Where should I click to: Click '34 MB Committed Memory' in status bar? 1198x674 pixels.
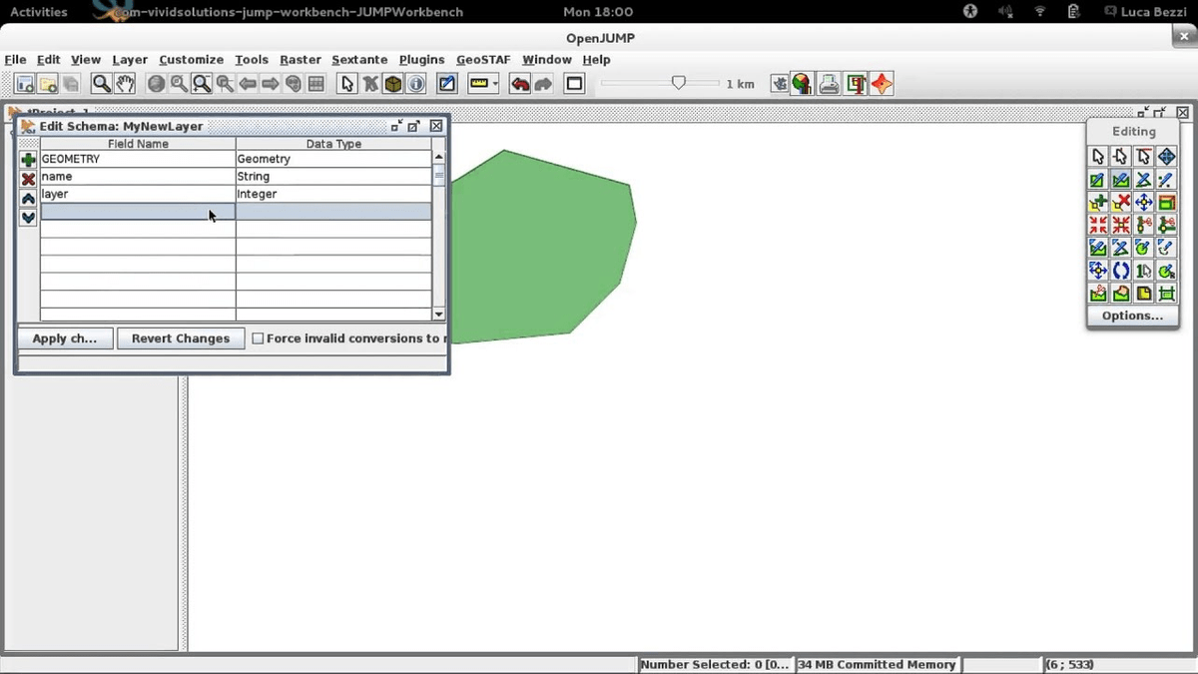coord(877,664)
